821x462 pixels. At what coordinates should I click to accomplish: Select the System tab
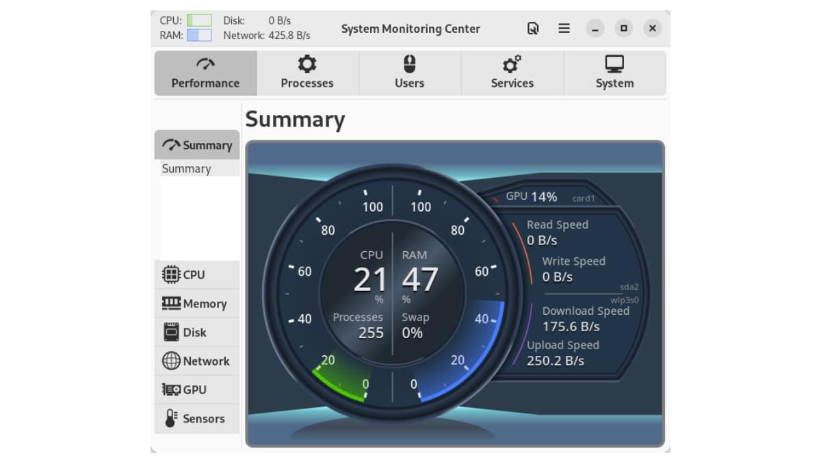tap(614, 73)
